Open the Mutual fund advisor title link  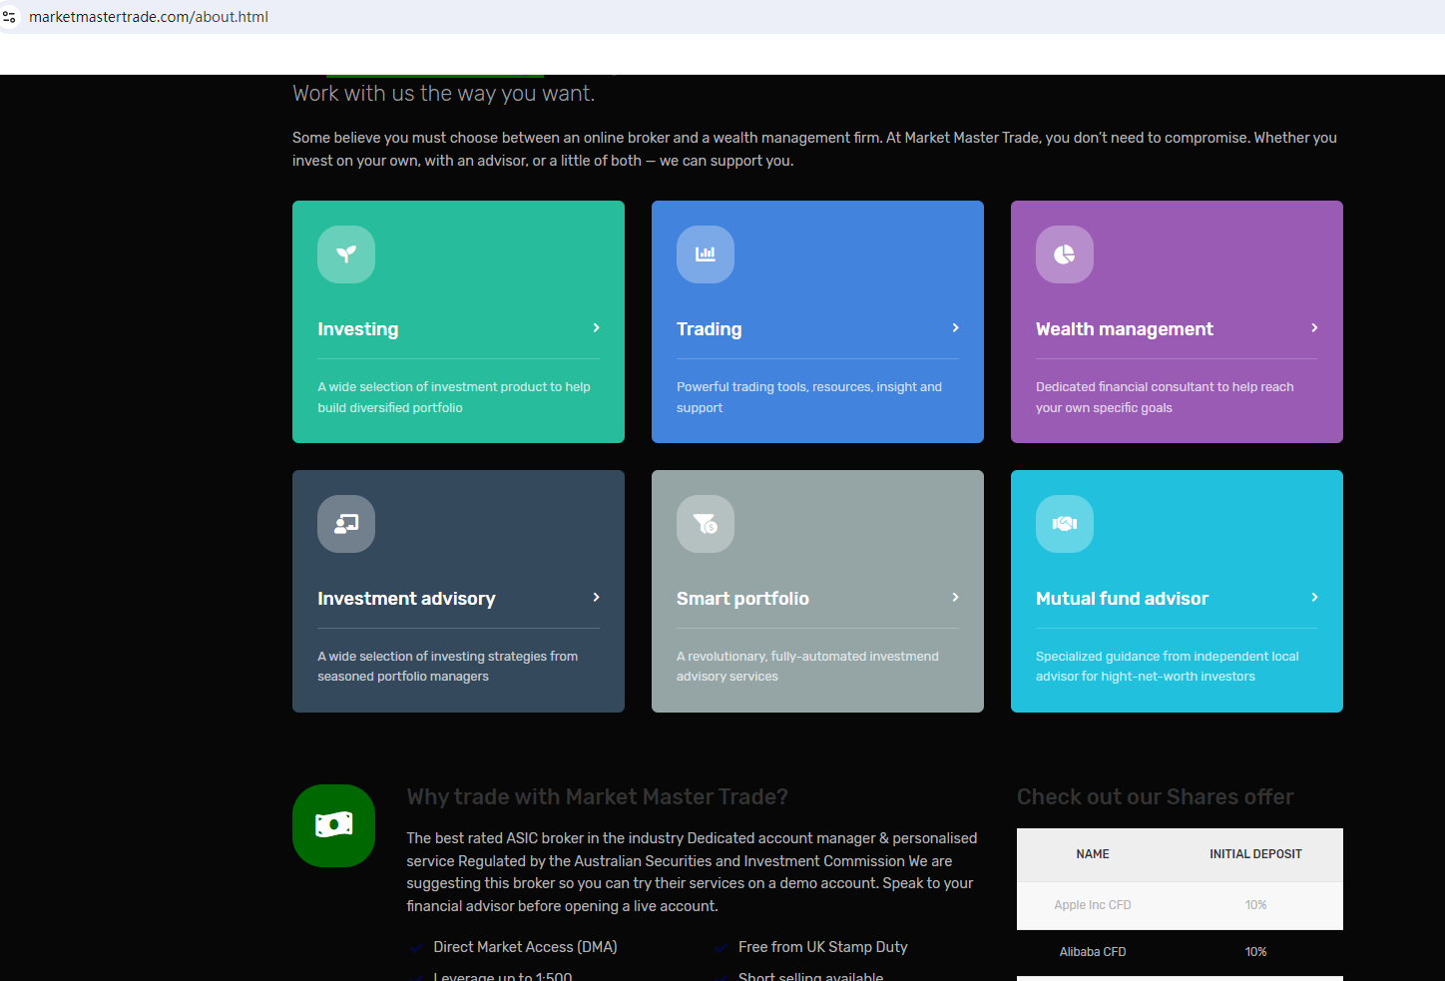1122,599
